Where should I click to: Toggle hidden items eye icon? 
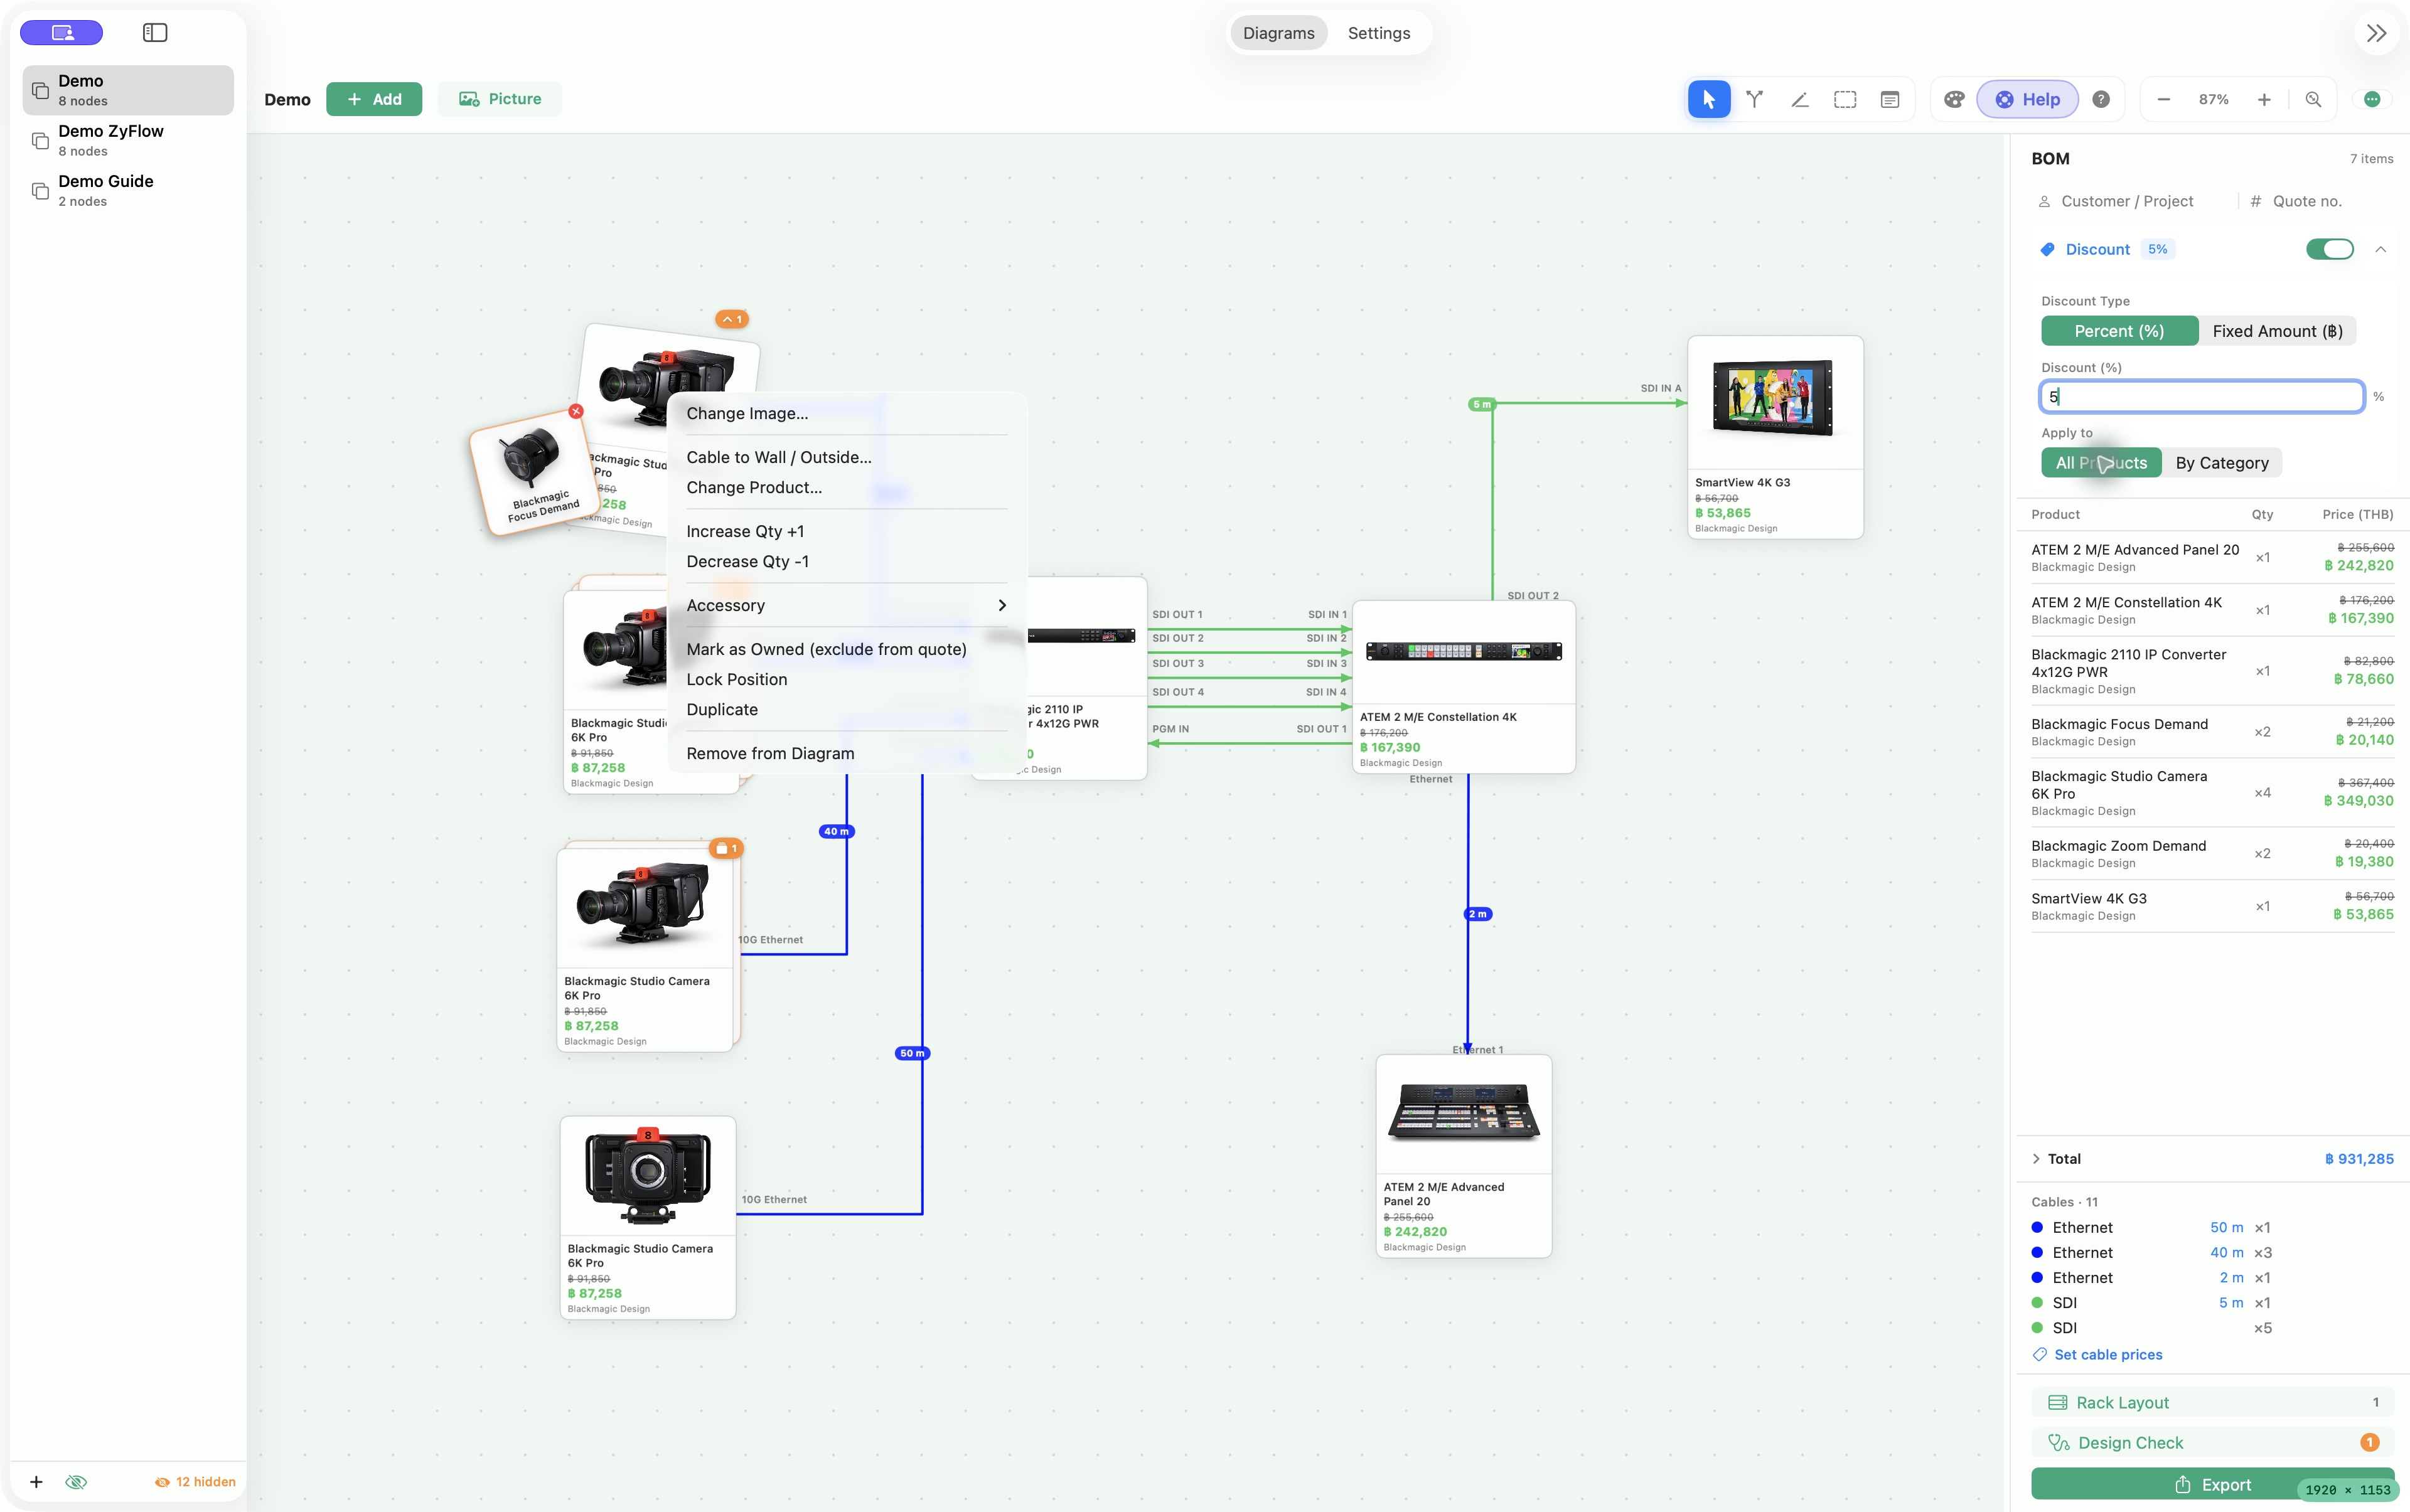click(76, 1481)
